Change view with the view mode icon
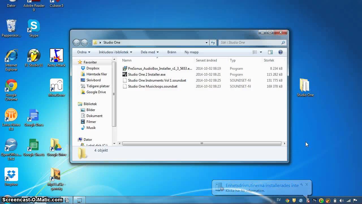 255,52
